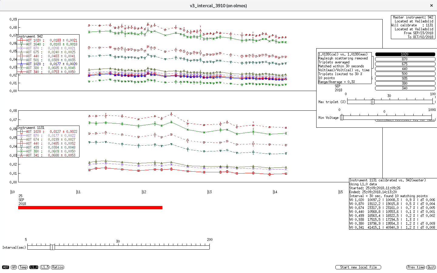Select the L1.0 data level
Viewport: 437px width, 273px height.
34,267
